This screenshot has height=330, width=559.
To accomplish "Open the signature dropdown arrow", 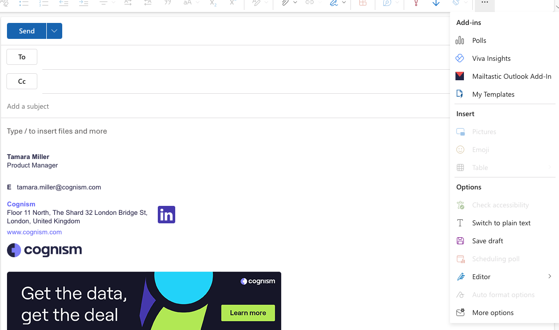I will point(344,2).
